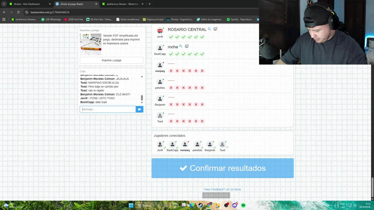This screenshot has width=374, height=210.
Task: Toggle first red X in Toad row
Action: [171, 121]
